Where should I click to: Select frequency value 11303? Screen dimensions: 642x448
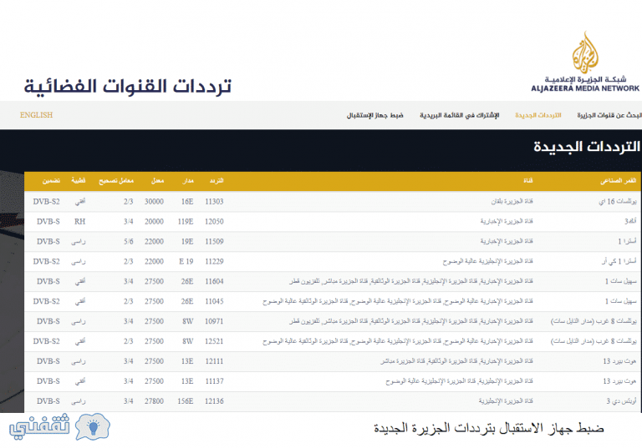[214, 202]
